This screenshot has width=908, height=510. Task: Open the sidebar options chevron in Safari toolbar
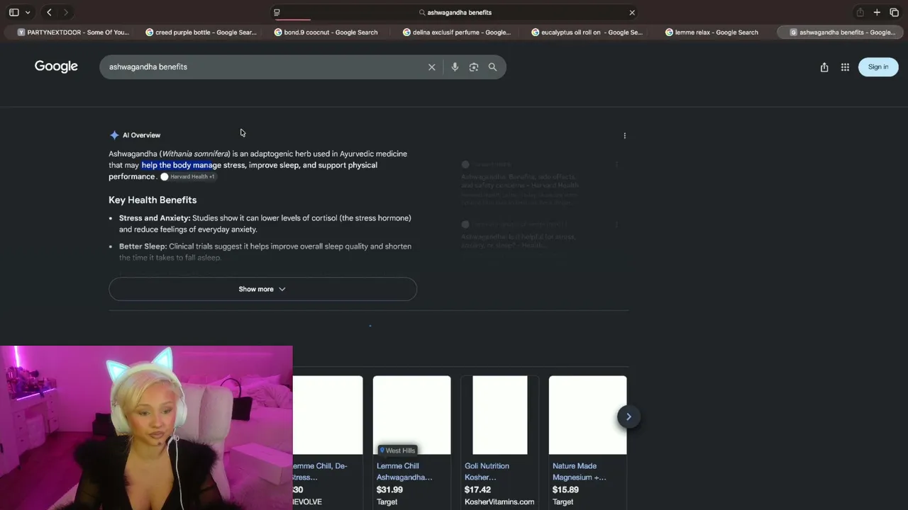(28, 12)
